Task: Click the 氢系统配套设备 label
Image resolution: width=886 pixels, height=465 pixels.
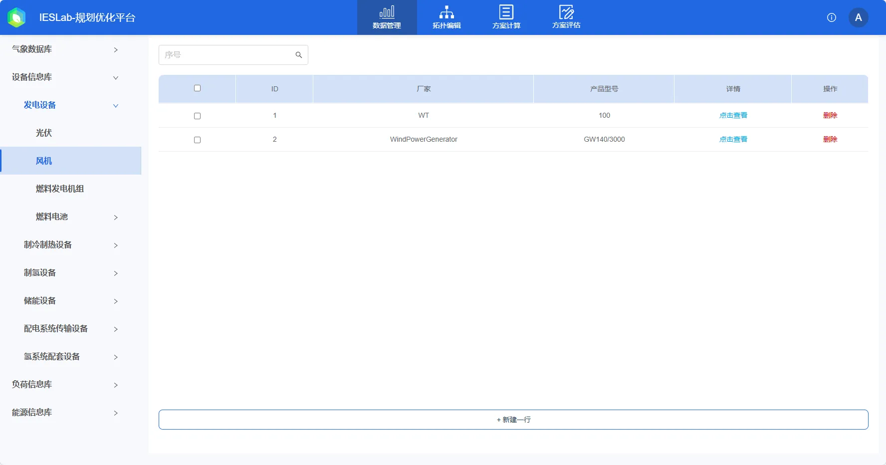Action: coord(52,356)
